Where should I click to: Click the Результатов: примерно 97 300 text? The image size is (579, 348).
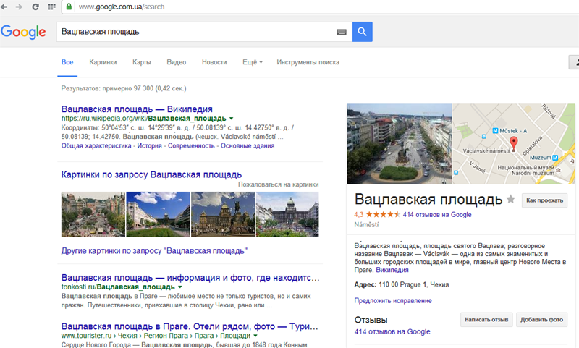(124, 88)
